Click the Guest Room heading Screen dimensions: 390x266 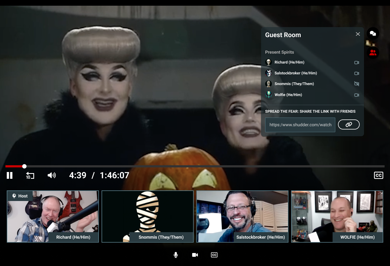[283, 35]
